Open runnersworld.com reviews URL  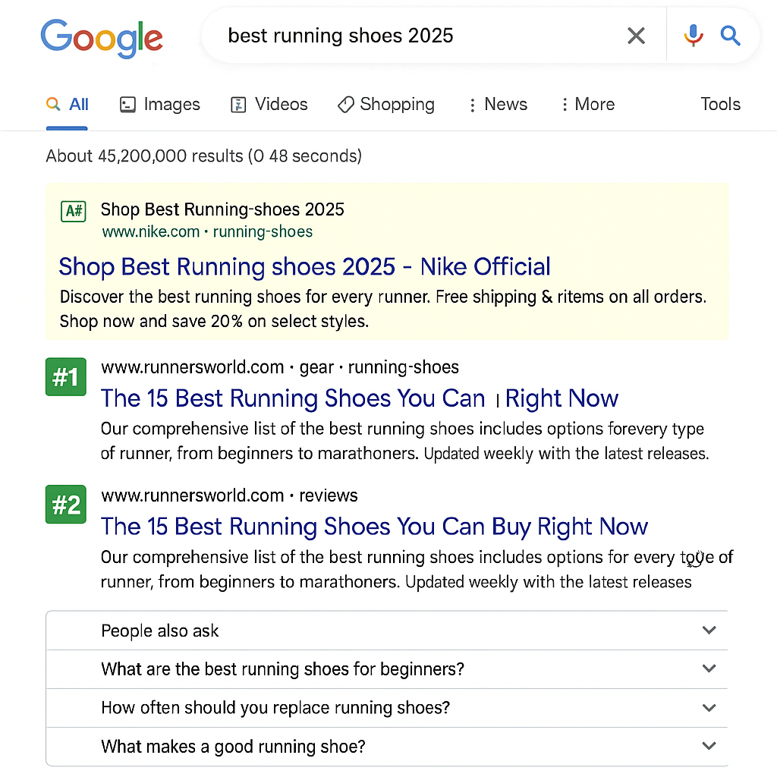(229, 495)
